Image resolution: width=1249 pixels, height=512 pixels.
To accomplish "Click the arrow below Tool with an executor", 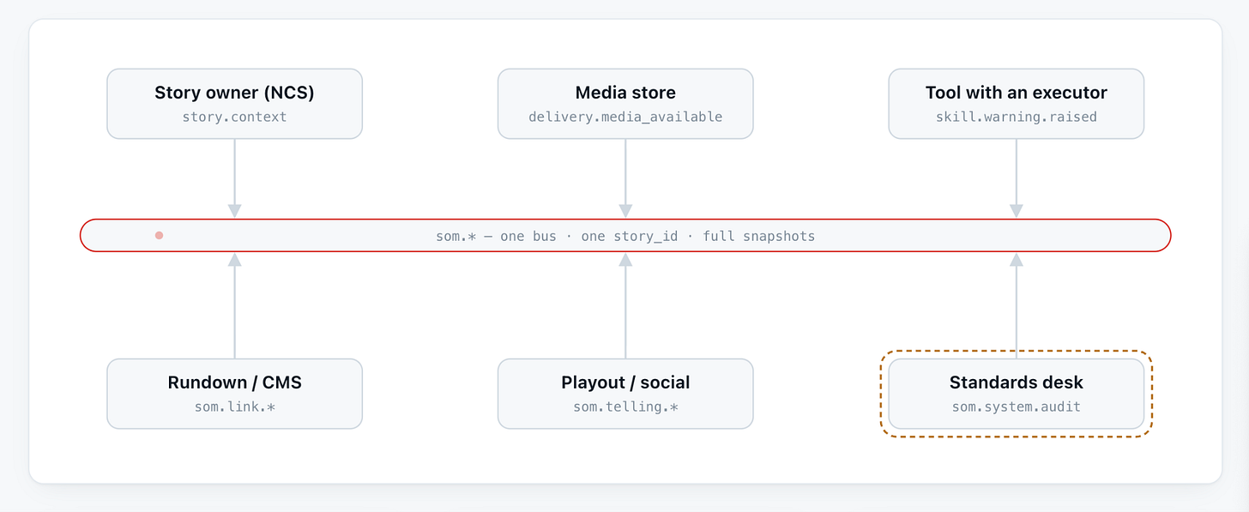I will (x=1017, y=178).
